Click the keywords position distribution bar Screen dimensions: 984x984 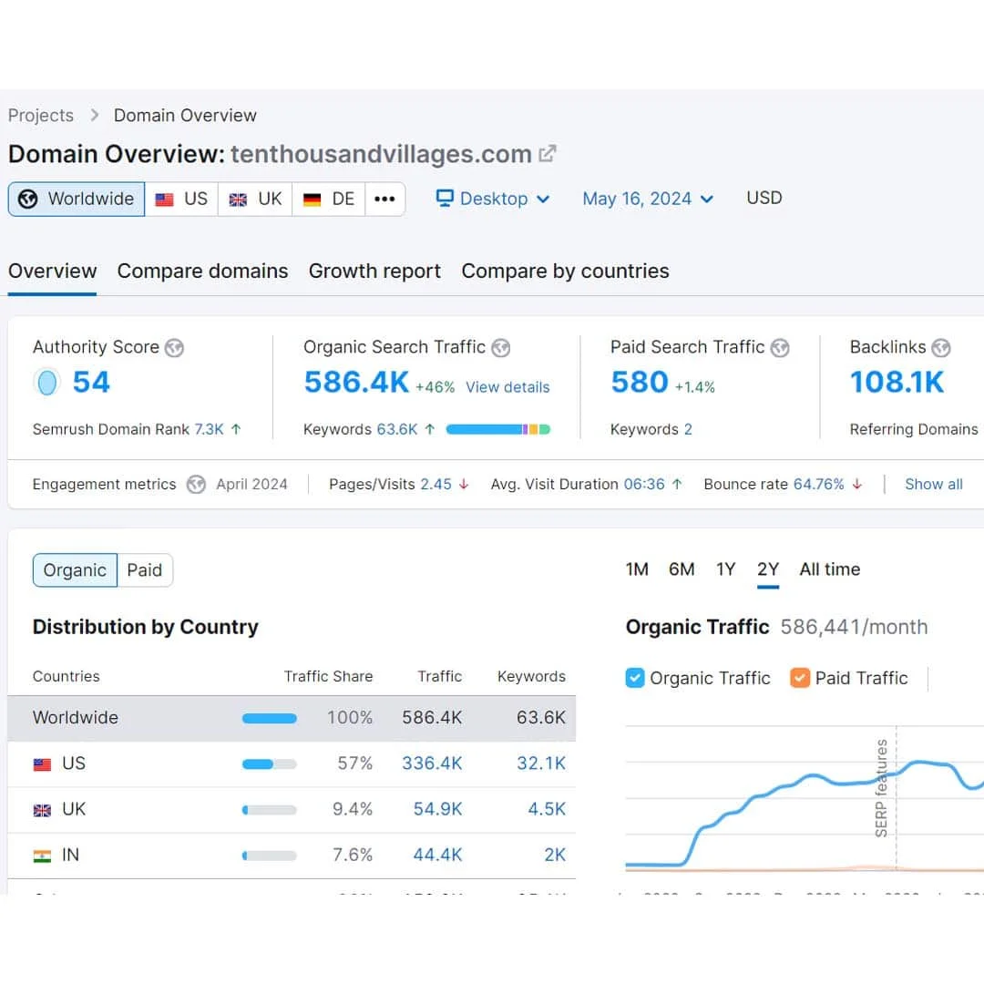pyautogui.click(x=498, y=429)
